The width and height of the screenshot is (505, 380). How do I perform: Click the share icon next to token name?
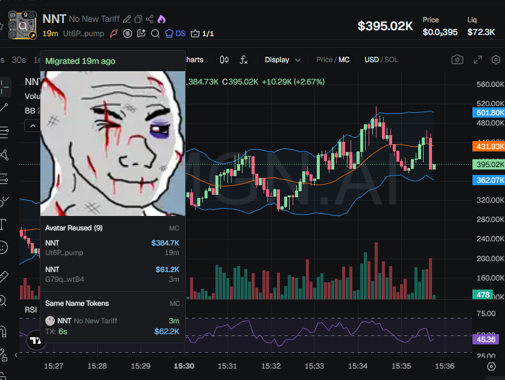coord(150,19)
